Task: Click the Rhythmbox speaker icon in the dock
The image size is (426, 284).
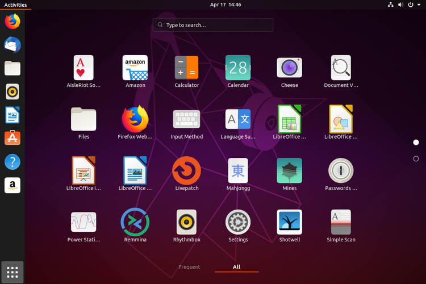Action: (x=12, y=91)
